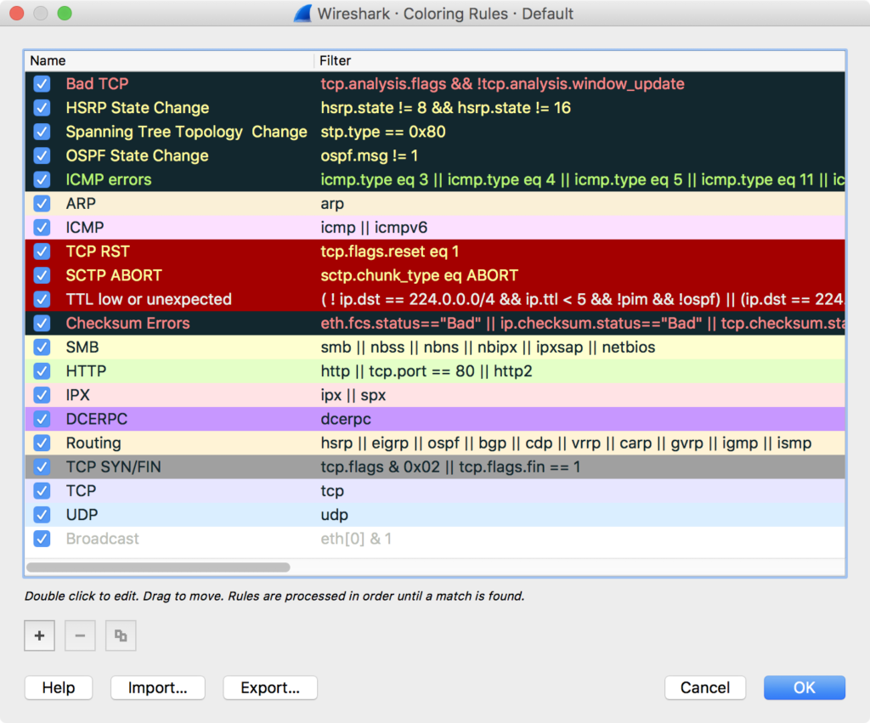Disable the UDP rule checkbox
Screen dimensions: 870x723
click(42, 514)
